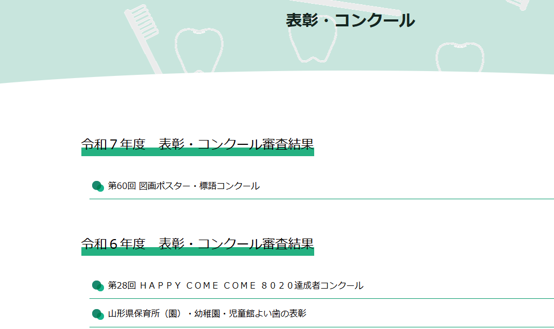This screenshot has height=329, width=554.
Task: Click the tooth outline beside the left toothbrush
Action: point(199,50)
